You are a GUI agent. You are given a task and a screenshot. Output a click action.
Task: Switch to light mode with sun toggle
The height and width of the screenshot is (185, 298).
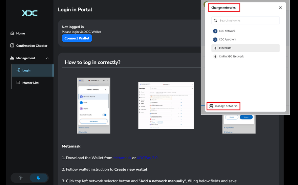pos(21,178)
